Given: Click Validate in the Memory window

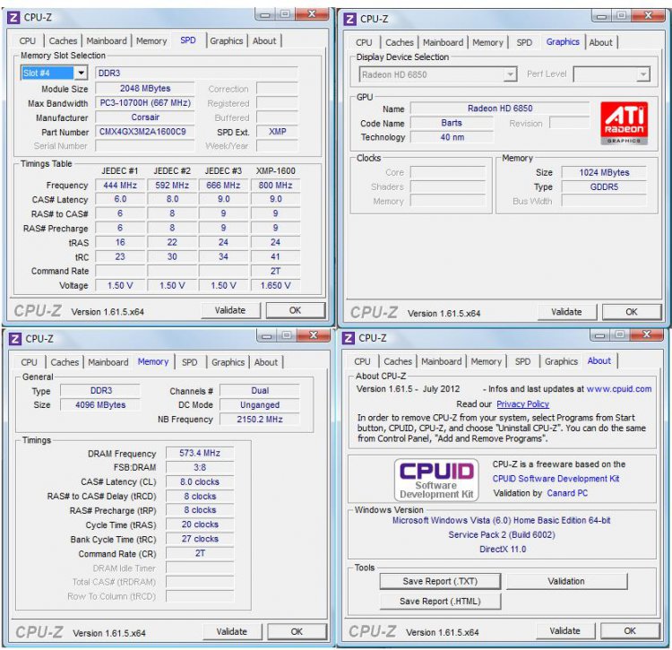Looking at the screenshot, I should pos(232,631).
